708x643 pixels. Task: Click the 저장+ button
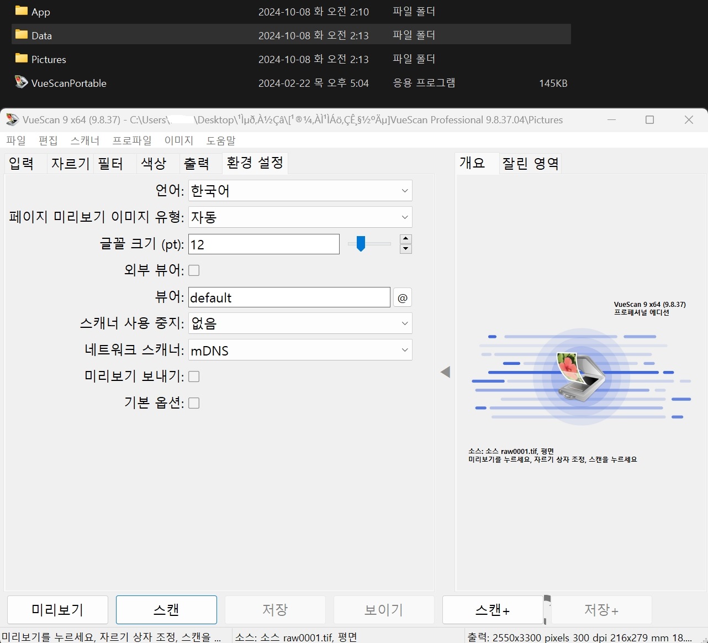(x=601, y=609)
